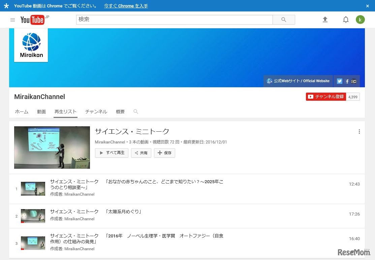
Task: Close the Chrome promotion banner
Action: [x=368, y=6]
